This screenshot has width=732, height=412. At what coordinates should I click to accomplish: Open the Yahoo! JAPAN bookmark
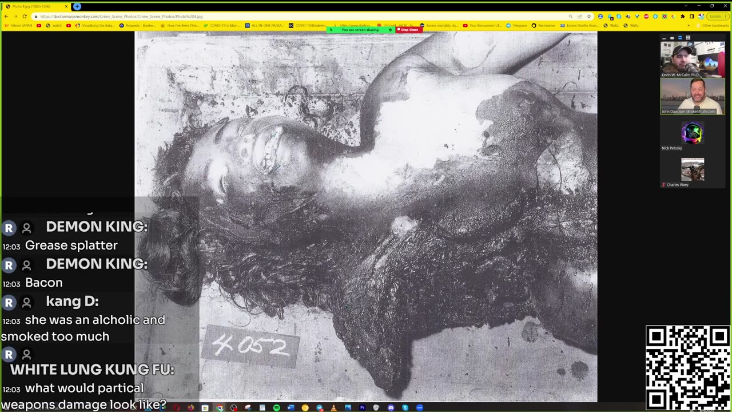click(x=19, y=26)
